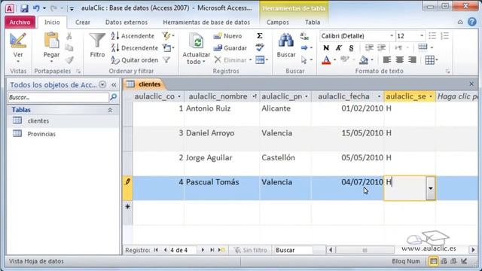This screenshot has width=482, height=271.
Task: Click the font color A swatch
Action: [326, 60]
